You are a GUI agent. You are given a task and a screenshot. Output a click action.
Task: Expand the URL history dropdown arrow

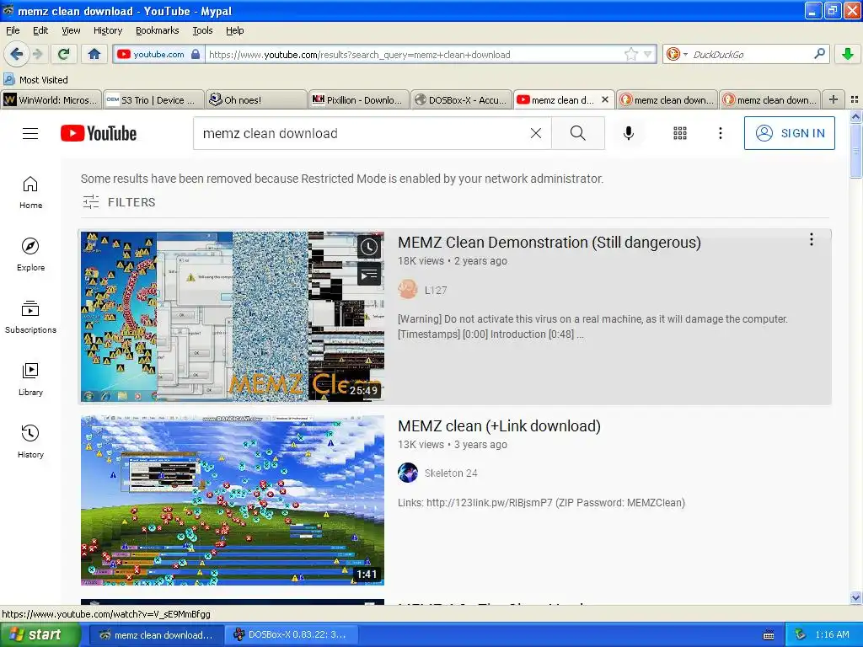(x=648, y=54)
